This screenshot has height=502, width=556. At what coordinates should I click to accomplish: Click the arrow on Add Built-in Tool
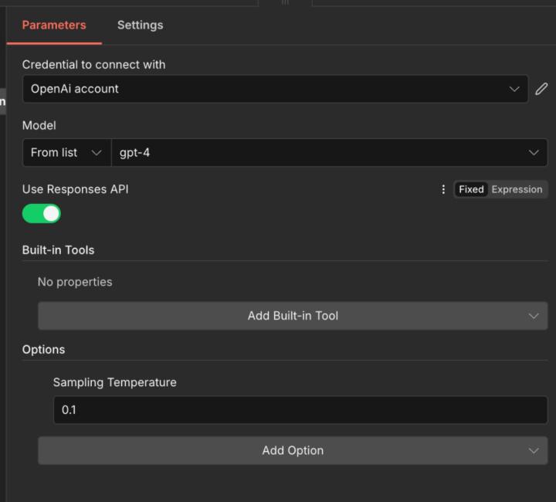[534, 316]
